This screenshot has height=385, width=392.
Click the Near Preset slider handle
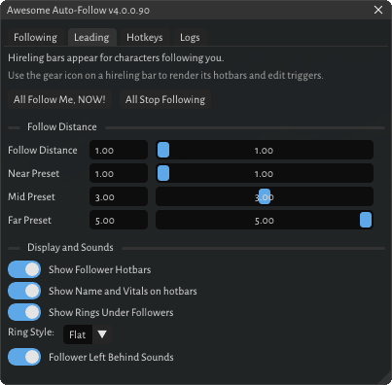(x=163, y=173)
